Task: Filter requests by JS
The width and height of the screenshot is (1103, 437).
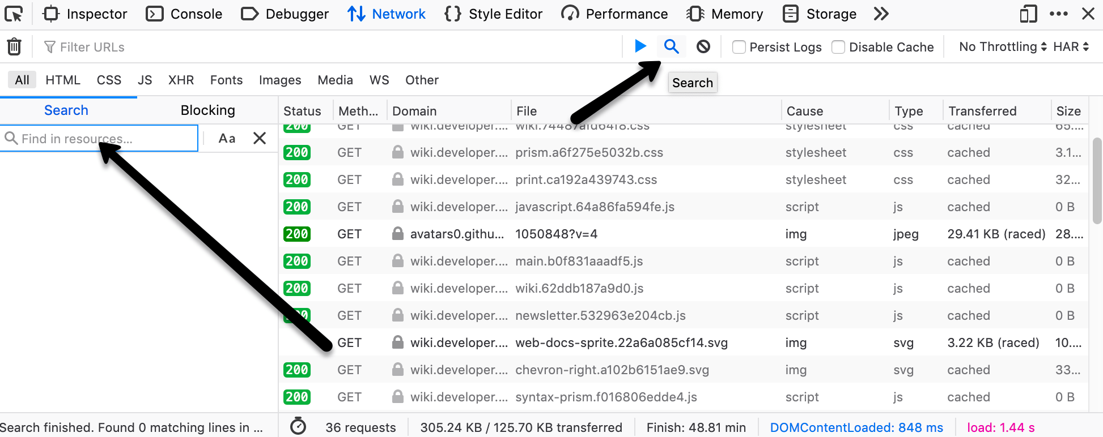Action: (x=145, y=80)
